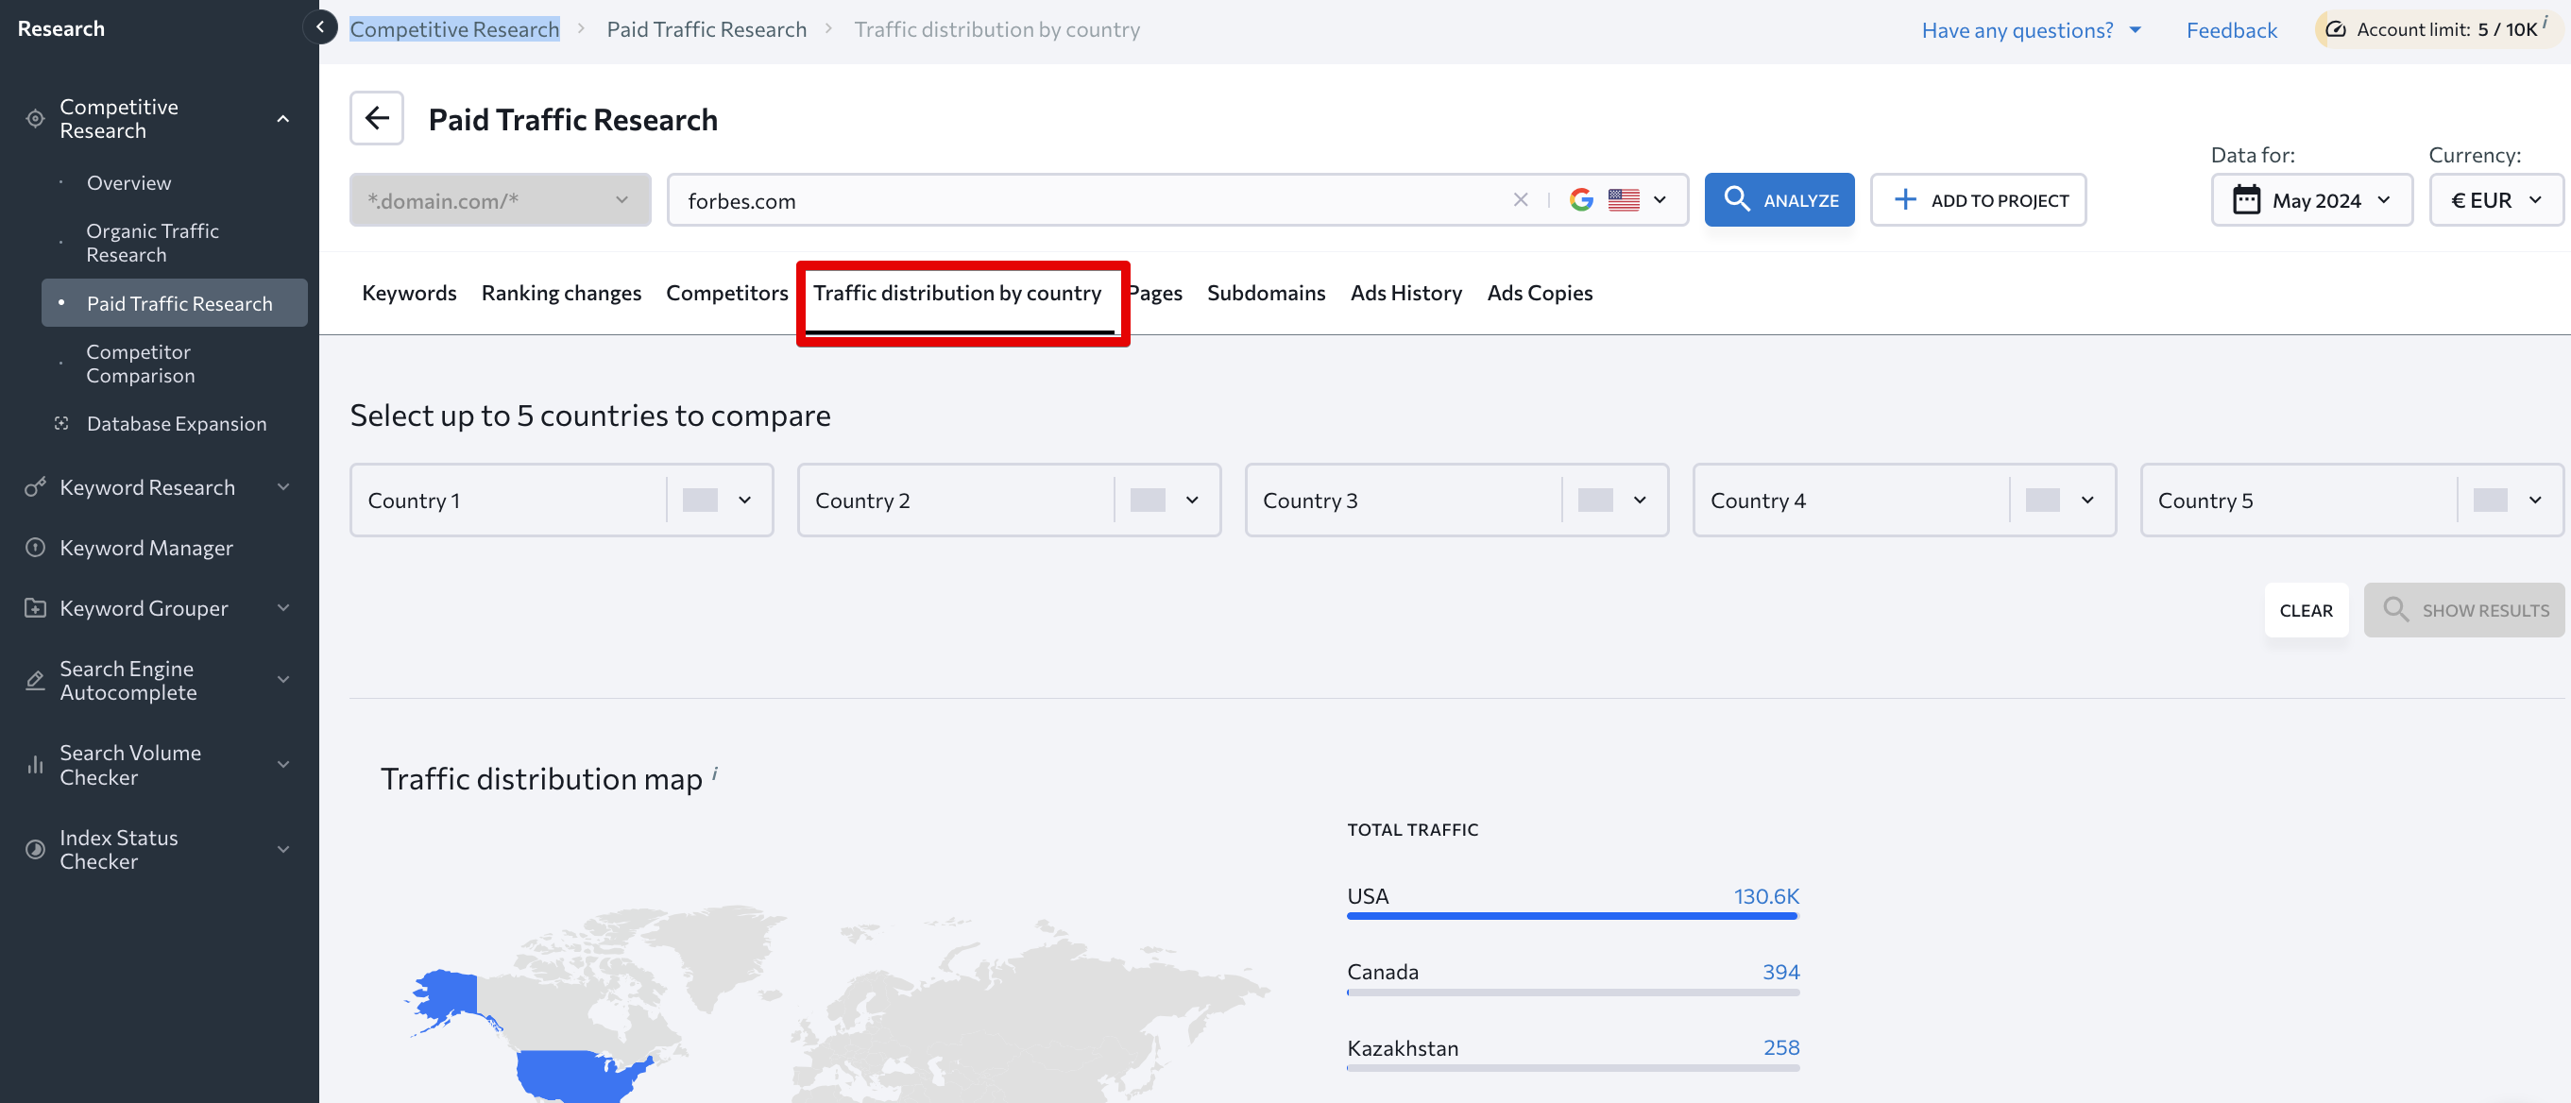
Task: Click the Keyword Grouper folder icon
Action: coord(35,608)
